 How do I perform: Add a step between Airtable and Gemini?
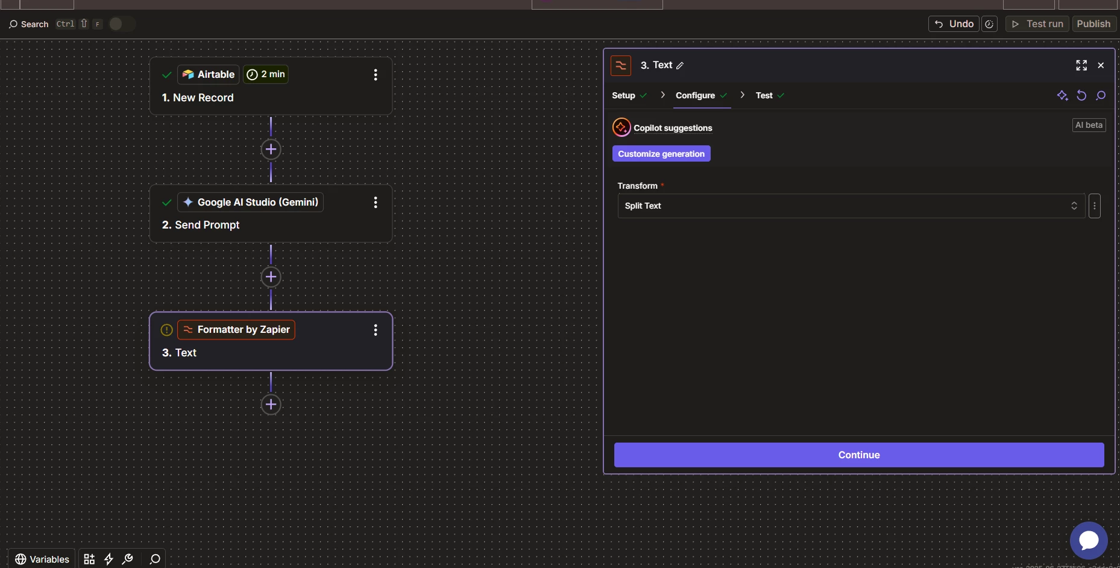[271, 150]
